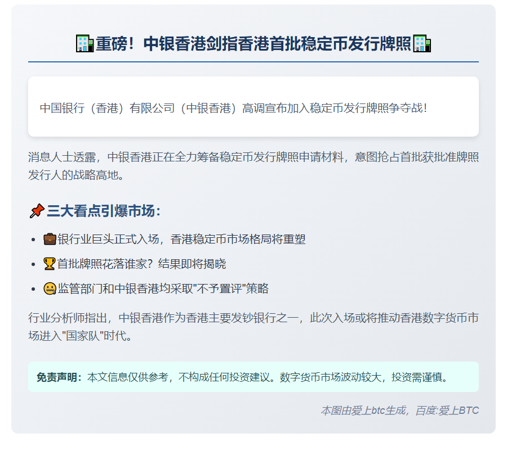This screenshot has width=507, height=451.
Task: Click the white card text starting 中国银行（香港）有限公司
Action: click(x=234, y=107)
